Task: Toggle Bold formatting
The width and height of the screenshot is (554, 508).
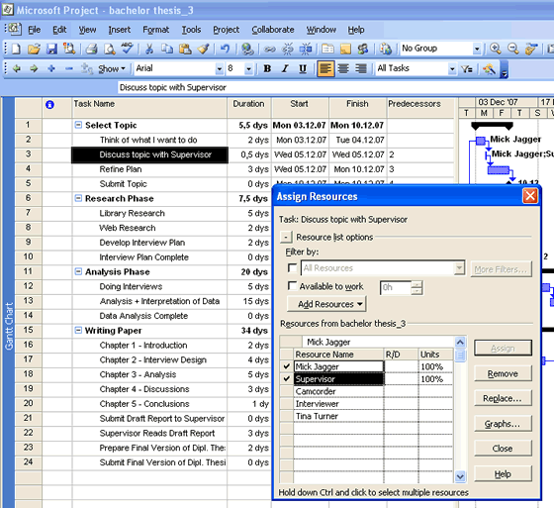Action: click(x=267, y=68)
